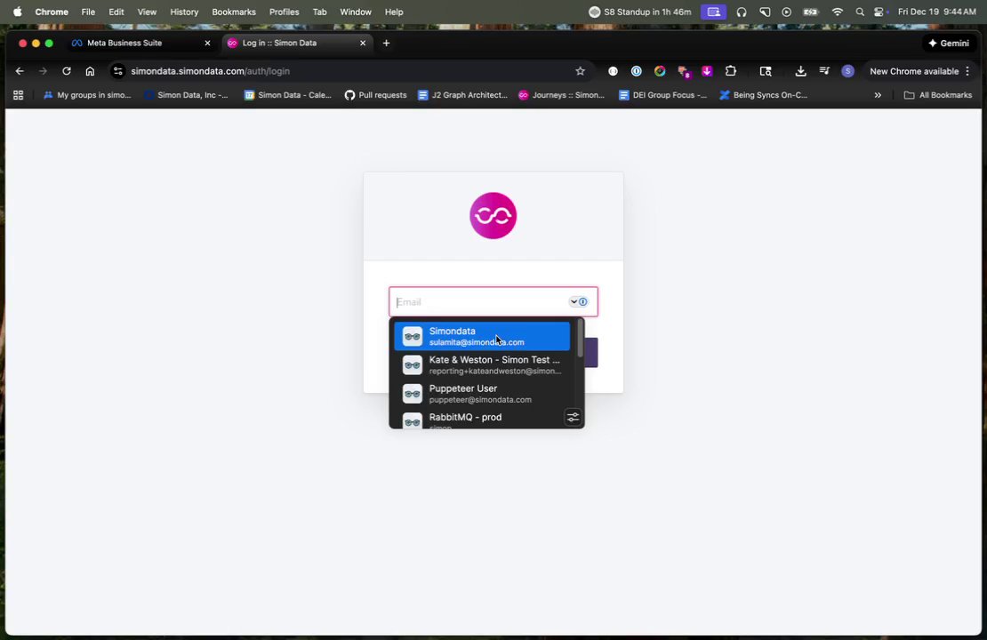987x640 pixels.
Task: Open DEI Group Focus bookmark
Action: click(662, 95)
